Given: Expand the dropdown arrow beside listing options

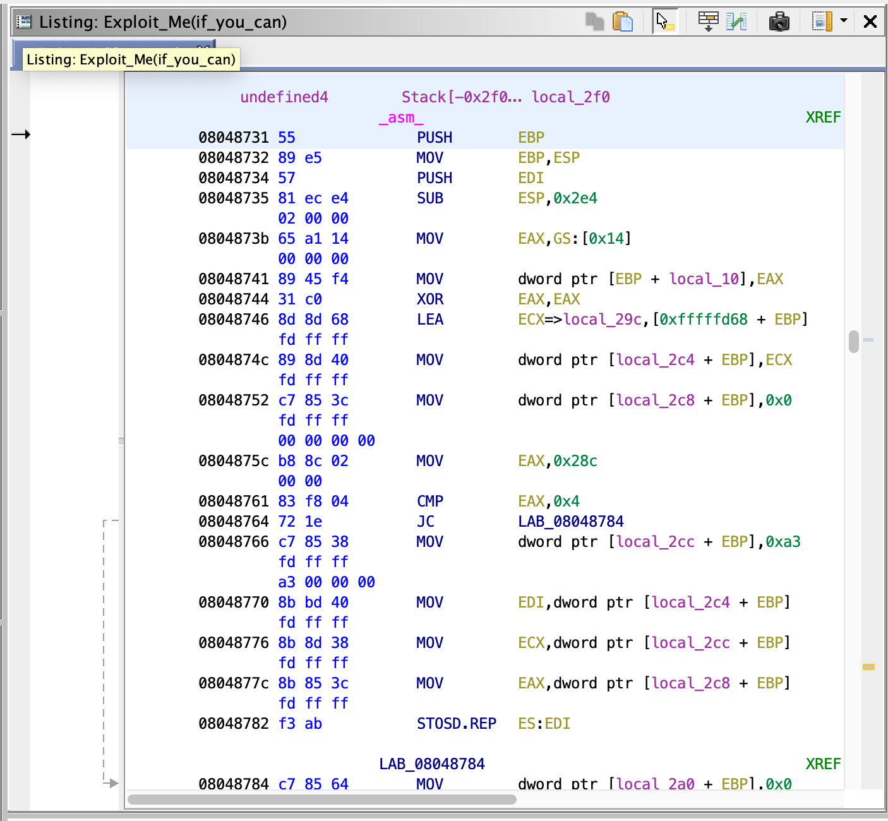Looking at the screenshot, I should pos(844,21).
